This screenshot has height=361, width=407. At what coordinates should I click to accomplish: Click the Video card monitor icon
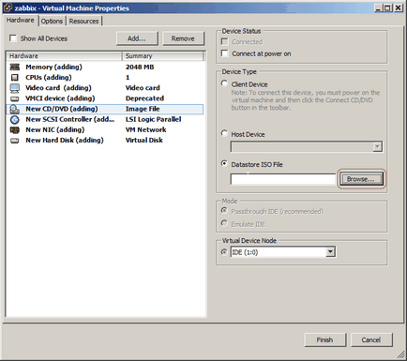click(x=15, y=88)
